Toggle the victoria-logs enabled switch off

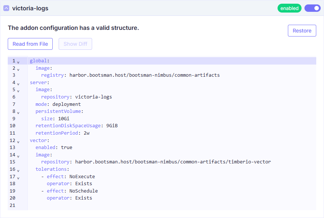(312, 8)
